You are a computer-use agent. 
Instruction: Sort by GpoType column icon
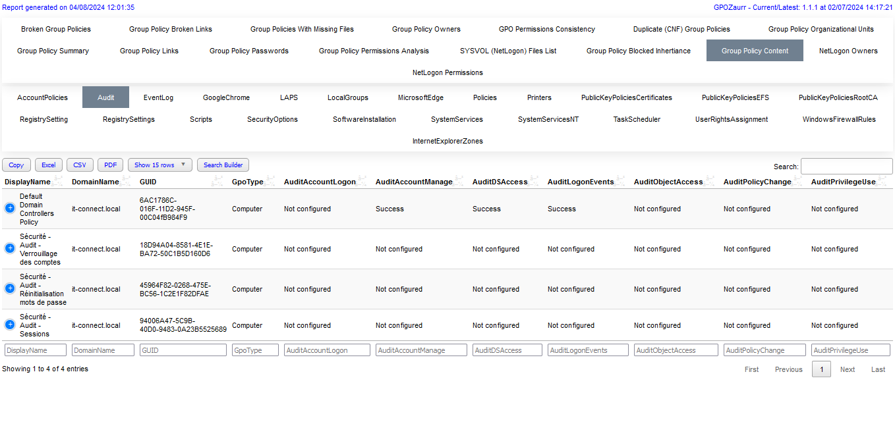click(270, 182)
